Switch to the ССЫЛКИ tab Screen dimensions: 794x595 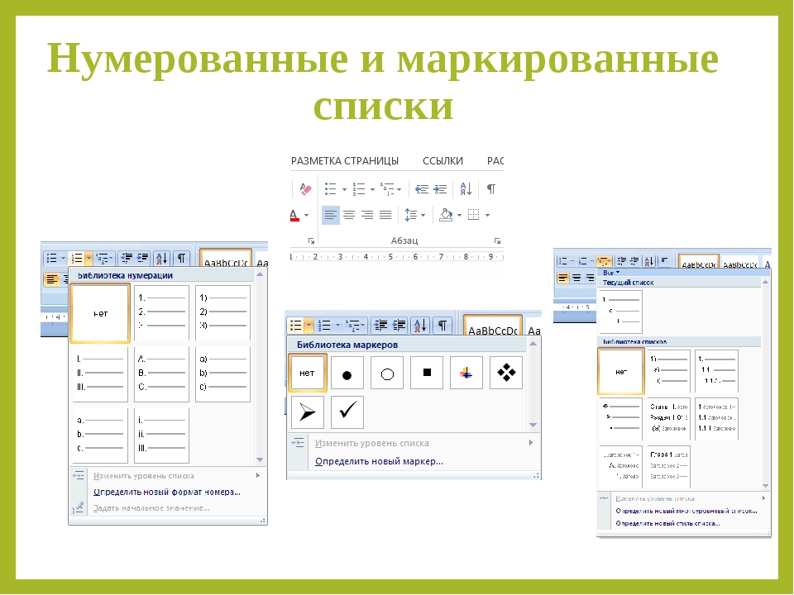pyautogui.click(x=442, y=161)
